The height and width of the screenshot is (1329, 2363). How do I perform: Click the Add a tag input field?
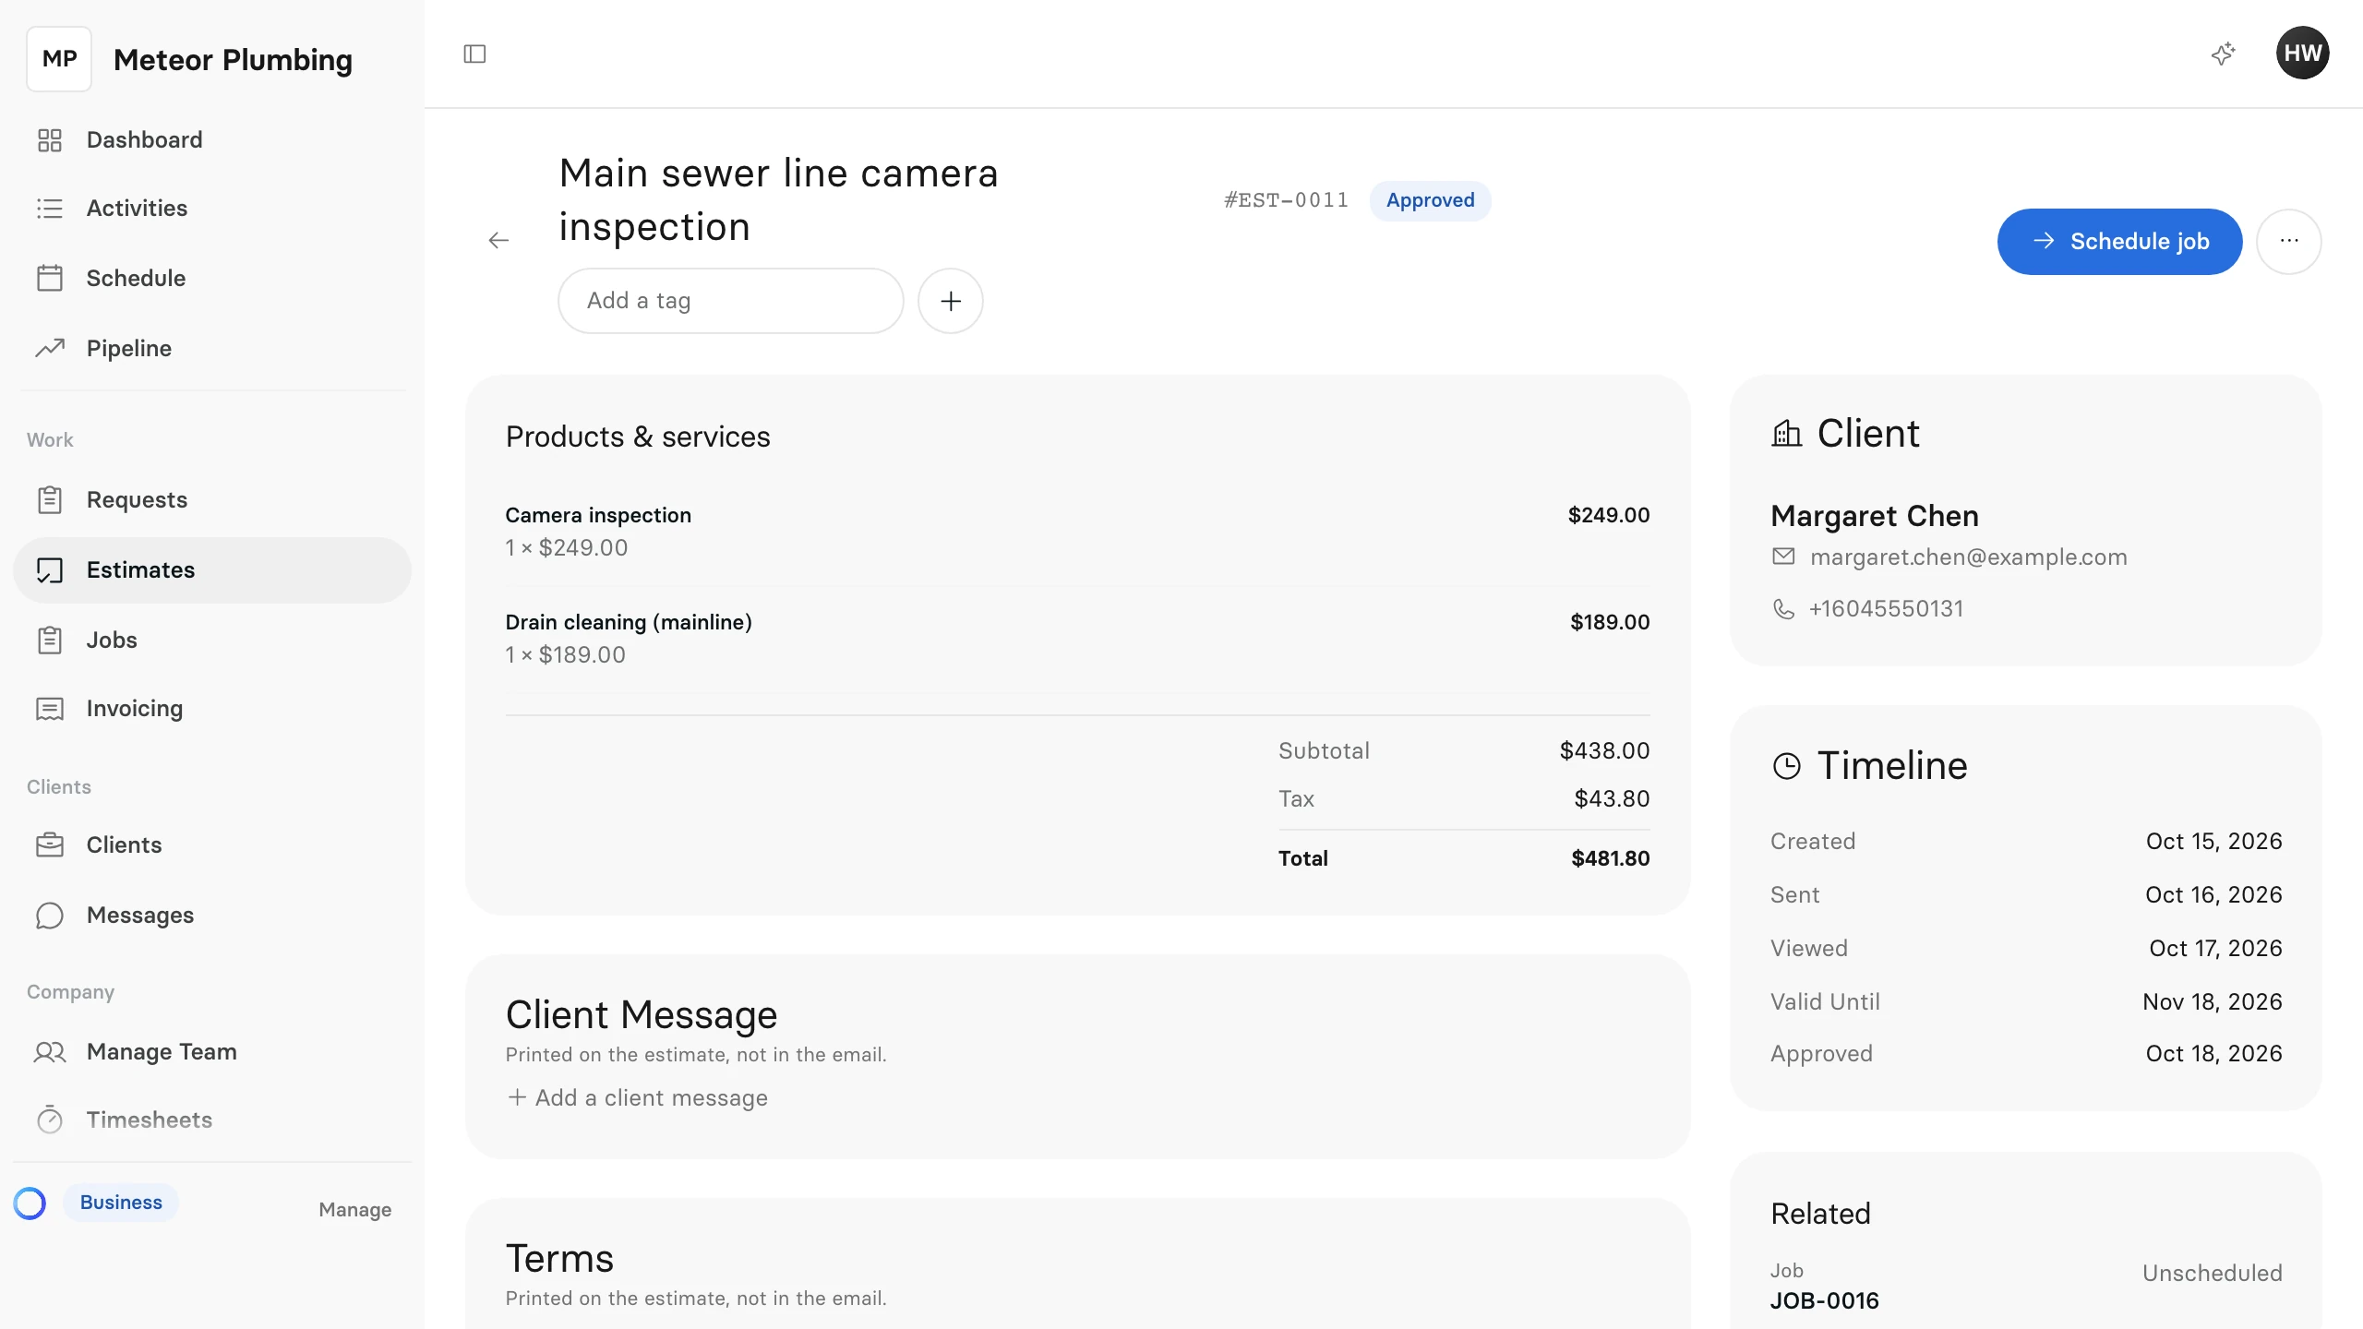tap(730, 301)
